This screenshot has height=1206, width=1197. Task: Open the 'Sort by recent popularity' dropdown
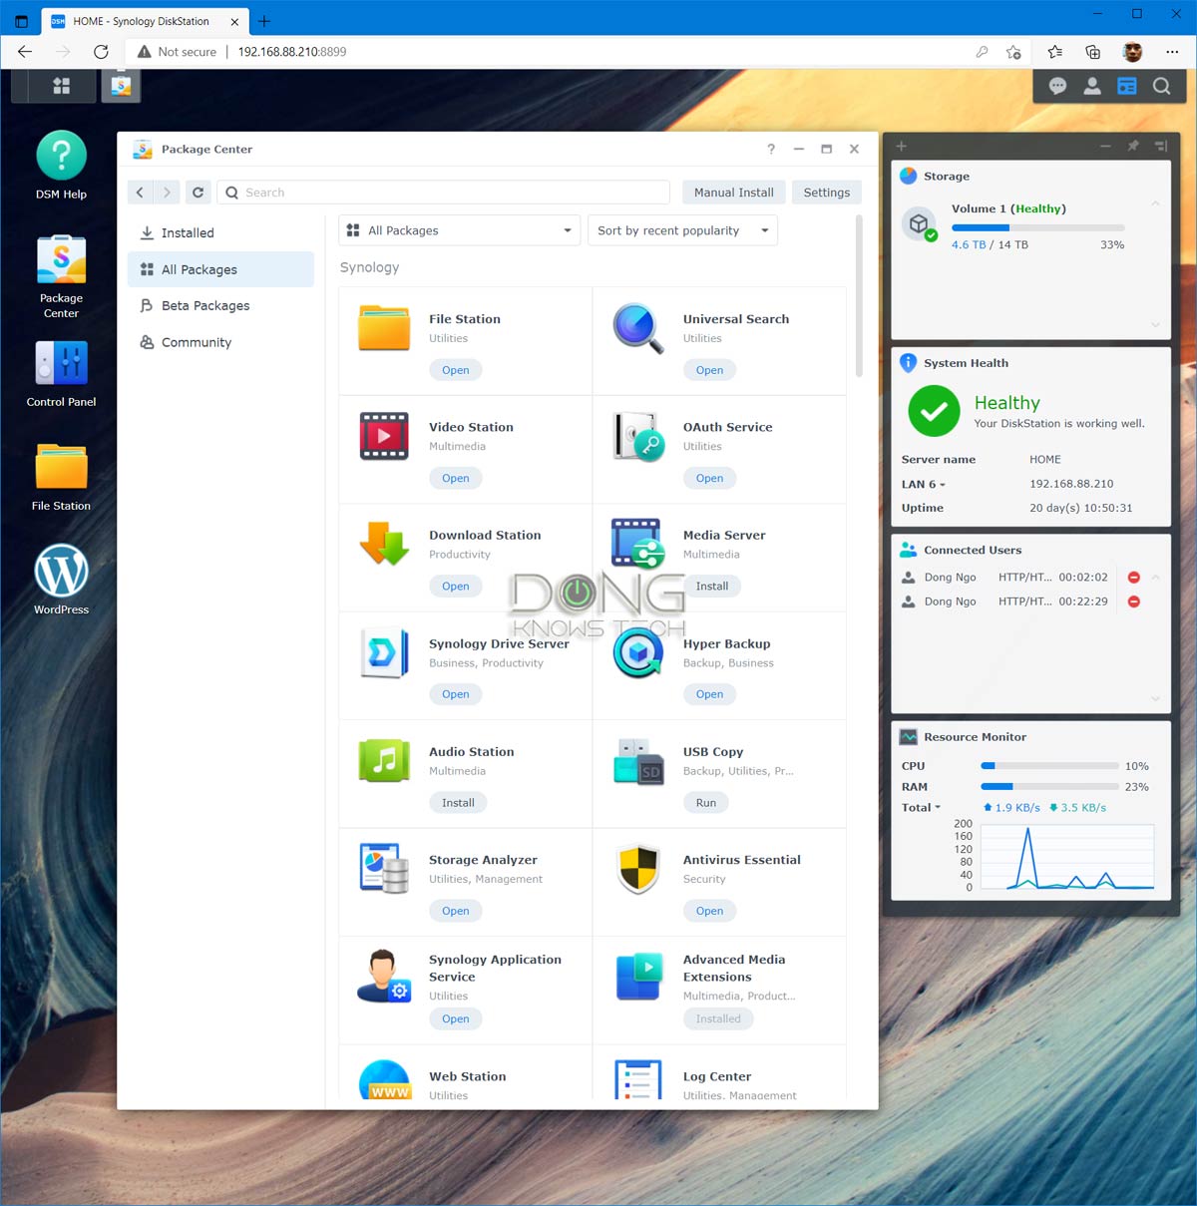click(682, 229)
